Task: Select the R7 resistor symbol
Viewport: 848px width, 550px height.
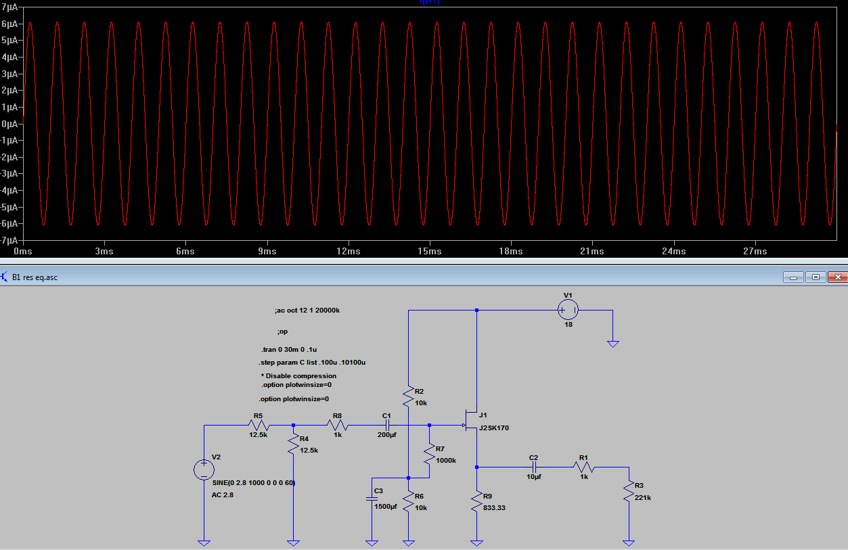Action: coord(430,454)
